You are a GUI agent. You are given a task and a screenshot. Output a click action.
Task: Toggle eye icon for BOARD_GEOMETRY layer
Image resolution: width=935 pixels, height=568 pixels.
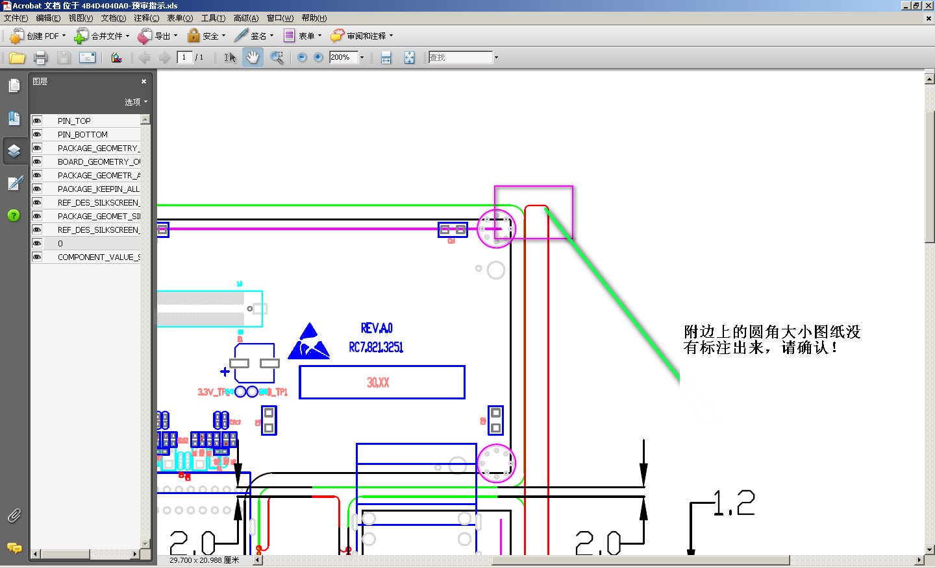point(37,161)
